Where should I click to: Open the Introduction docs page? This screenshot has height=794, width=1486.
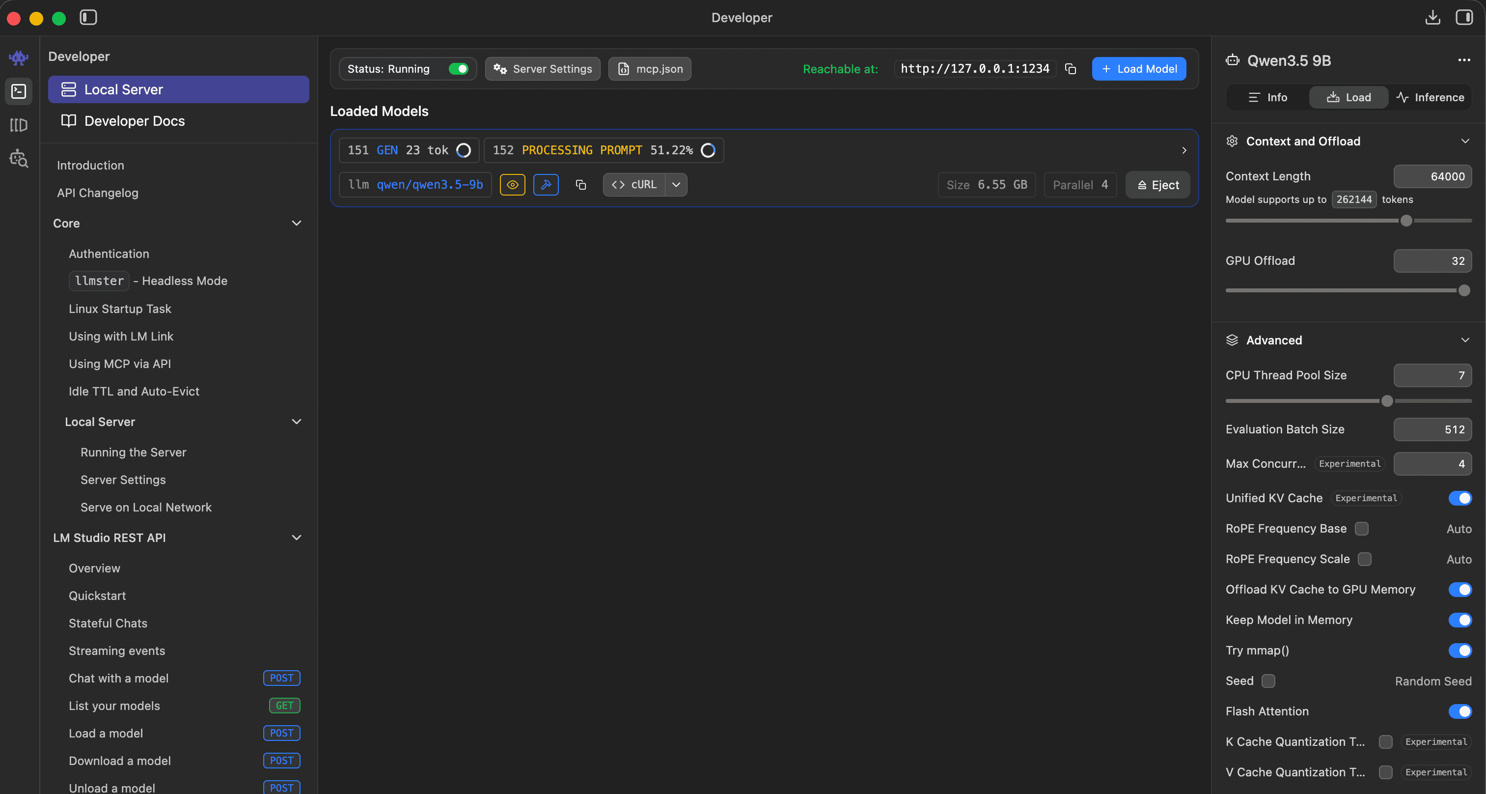coord(90,166)
